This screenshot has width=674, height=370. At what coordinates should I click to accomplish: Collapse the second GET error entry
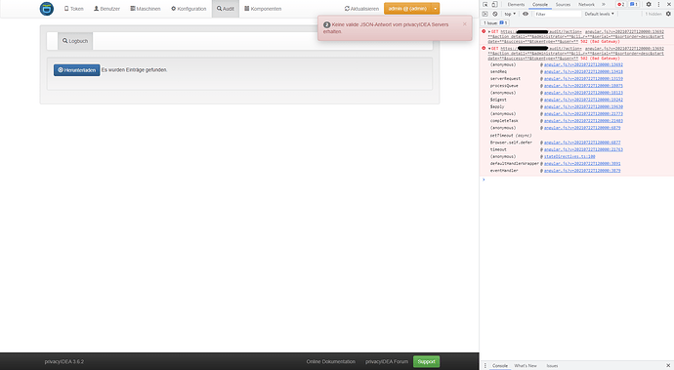(x=489, y=49)
